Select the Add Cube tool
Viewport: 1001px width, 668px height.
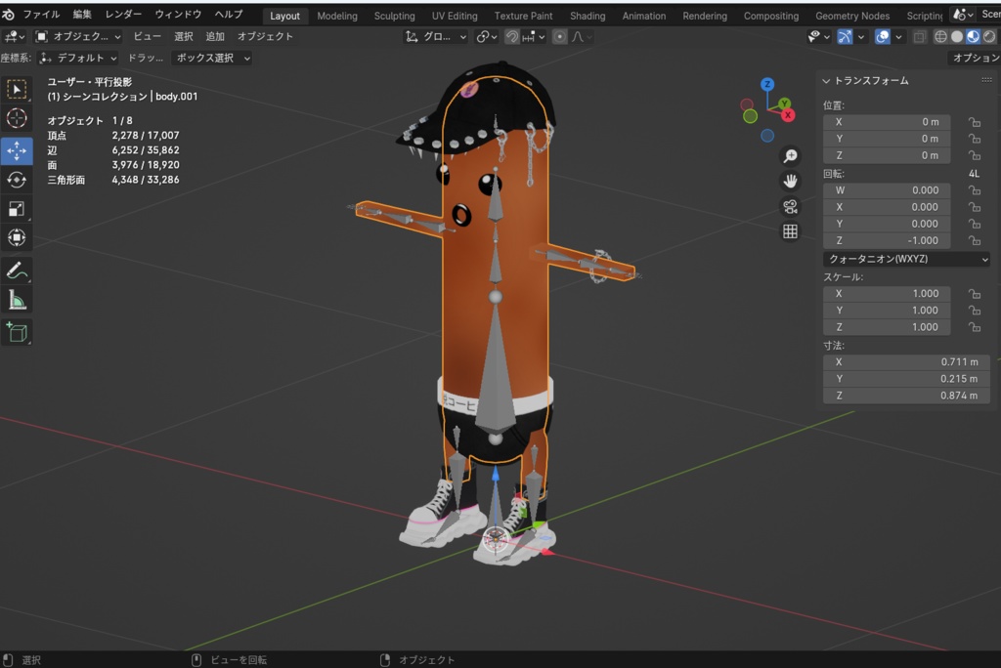tap(17, 332)
